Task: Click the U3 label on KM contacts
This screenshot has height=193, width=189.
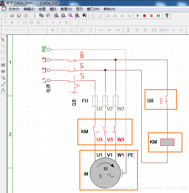Action: (x=100, y=140)
